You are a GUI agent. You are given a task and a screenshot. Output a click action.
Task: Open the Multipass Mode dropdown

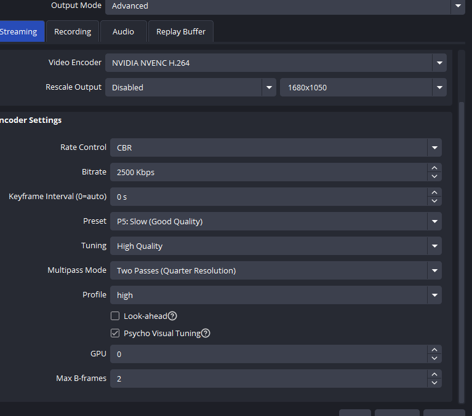click(x=275, y=270)
